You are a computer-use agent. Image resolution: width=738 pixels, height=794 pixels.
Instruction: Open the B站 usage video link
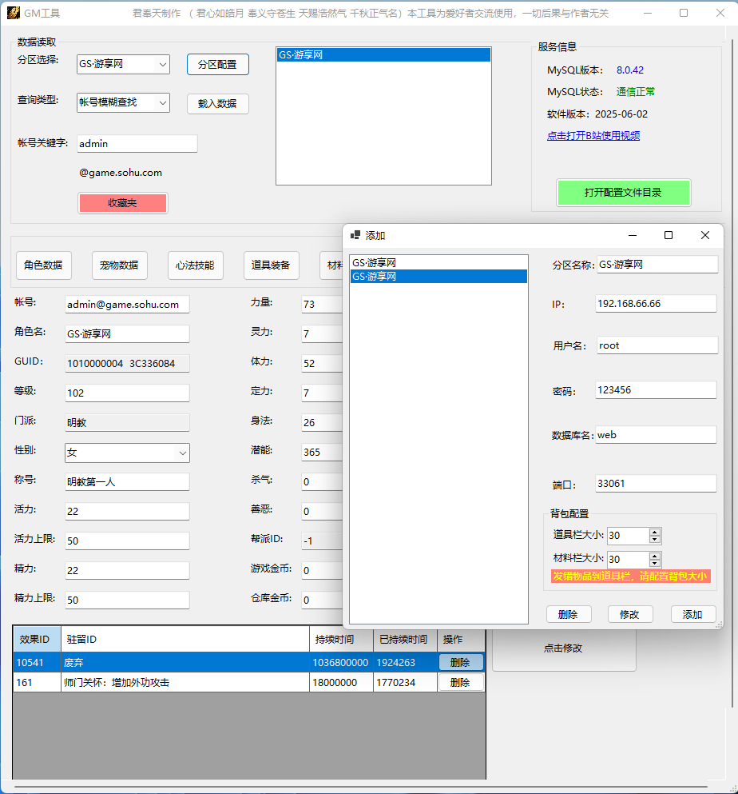pyautogui.click(x=593, y=136)
